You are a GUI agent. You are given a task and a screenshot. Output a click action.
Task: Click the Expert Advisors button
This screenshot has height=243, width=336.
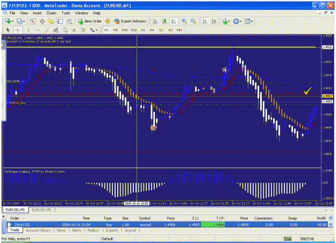click(x=130, y=21)
